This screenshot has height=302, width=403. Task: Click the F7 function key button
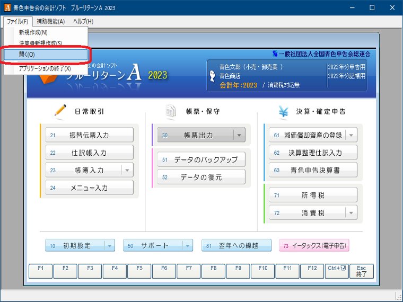pyautogui.click(x=189, y=271)
